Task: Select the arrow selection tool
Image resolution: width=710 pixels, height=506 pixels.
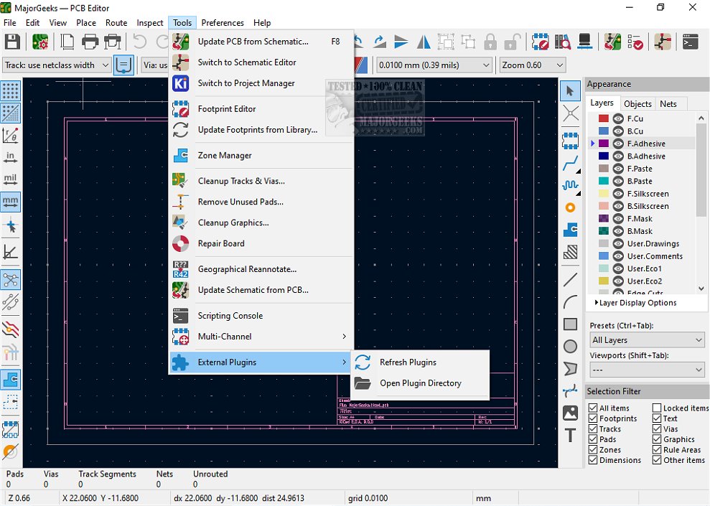Action: click(570, 91)
